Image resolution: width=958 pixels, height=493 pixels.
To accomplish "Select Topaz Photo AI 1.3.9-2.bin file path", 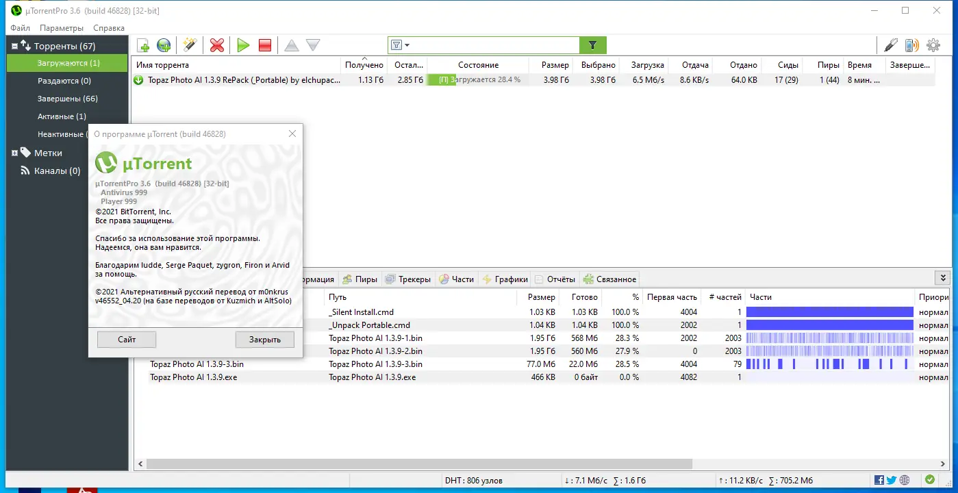I will 375,351.
